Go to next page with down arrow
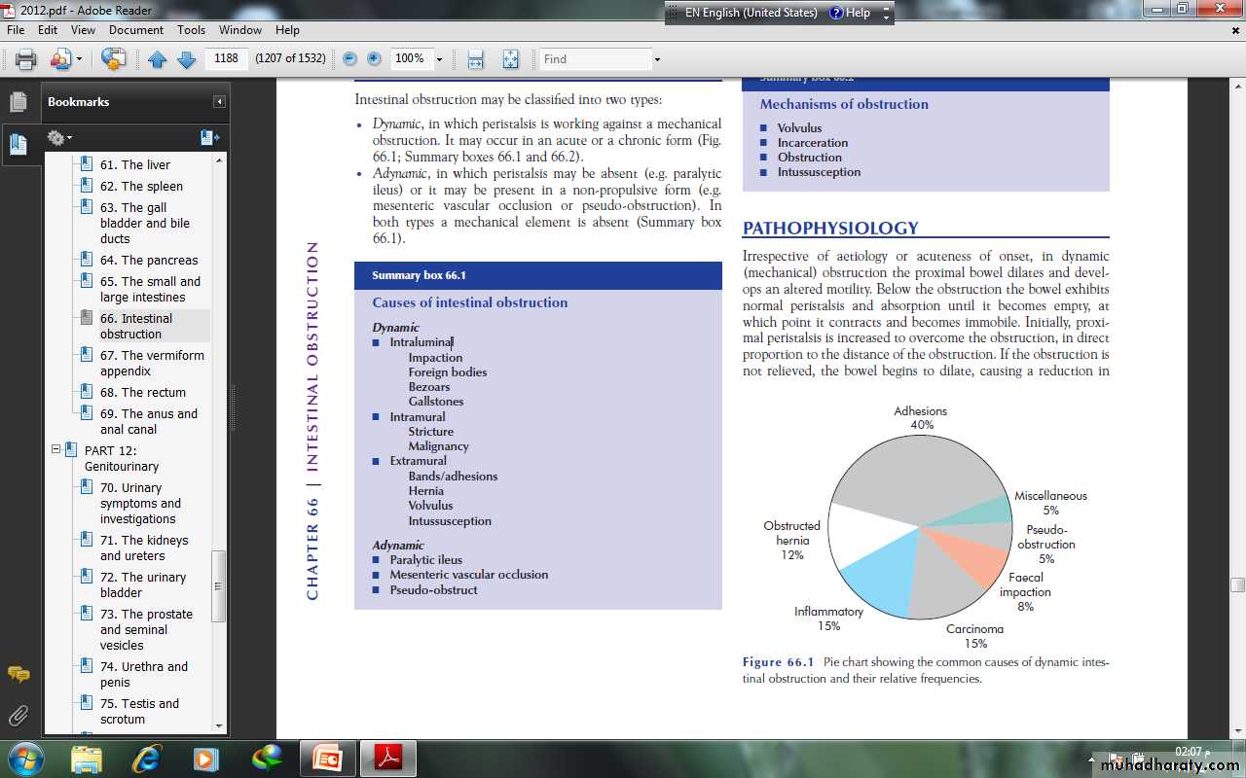The width and height of the screenshot is (1246, 778). 186,59
